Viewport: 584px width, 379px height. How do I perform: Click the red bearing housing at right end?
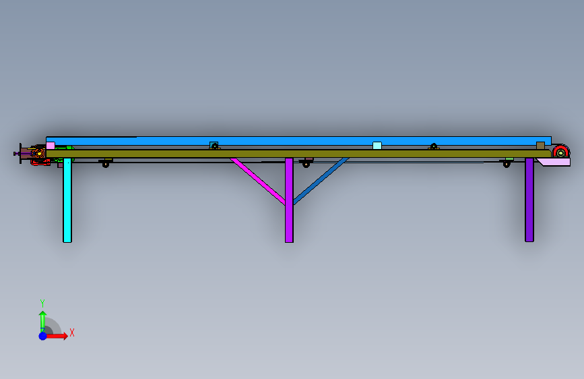(561, 152)
